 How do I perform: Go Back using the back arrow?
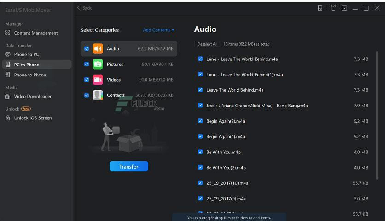[x=84, y=8]
